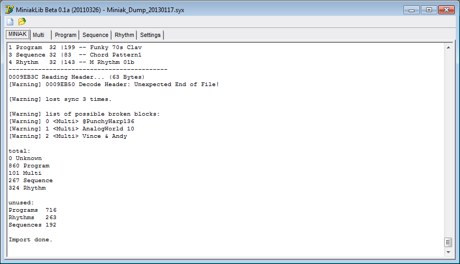Place cursor on the "Import done." line

(31, 240)
